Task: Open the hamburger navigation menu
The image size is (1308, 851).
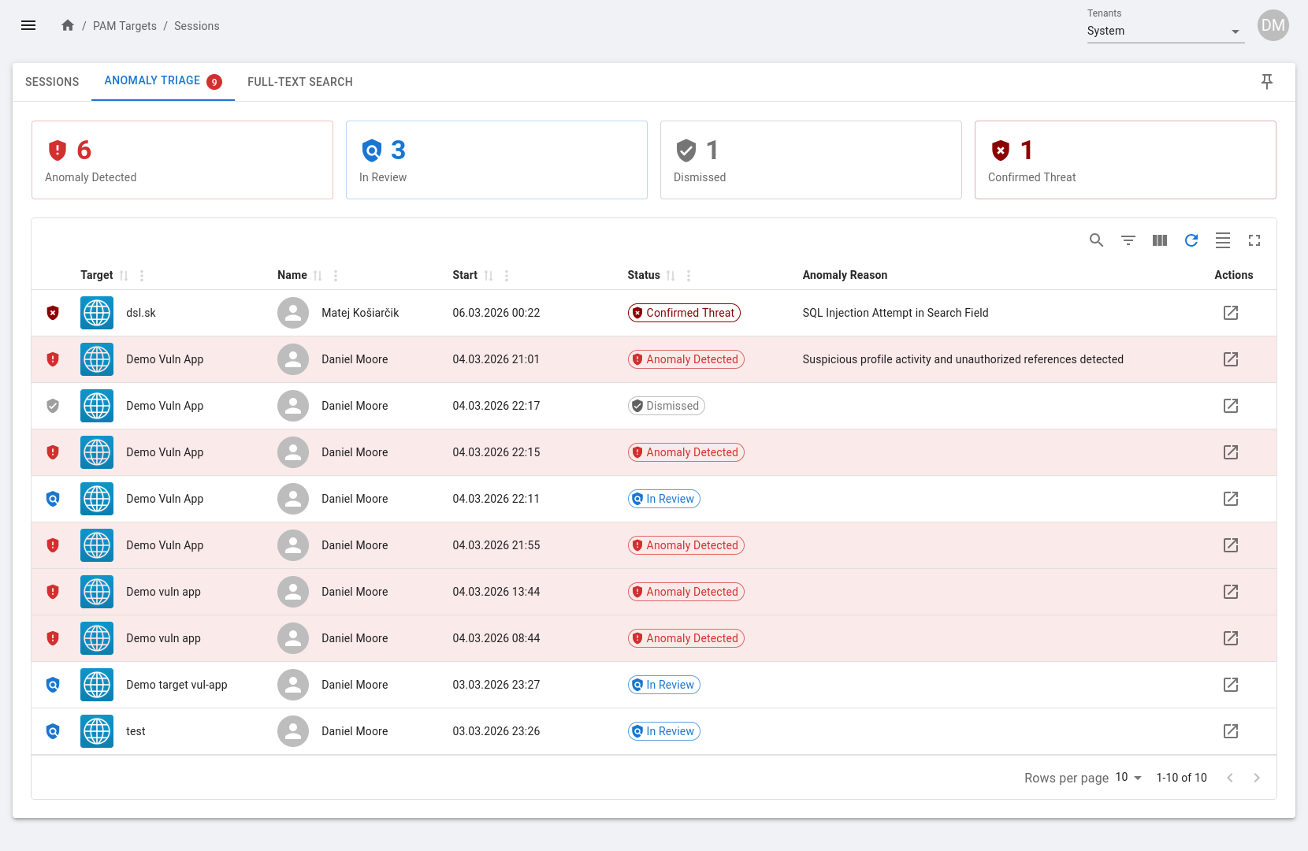Action: click(x=28, y=25)
